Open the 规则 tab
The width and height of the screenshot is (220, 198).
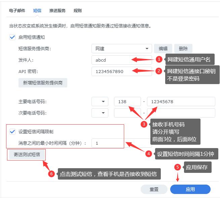[77, 11]
